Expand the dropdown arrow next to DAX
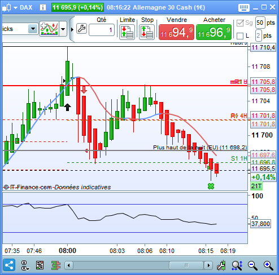Image resolution: width=279 pixels, height=275 pixels. 16,8
